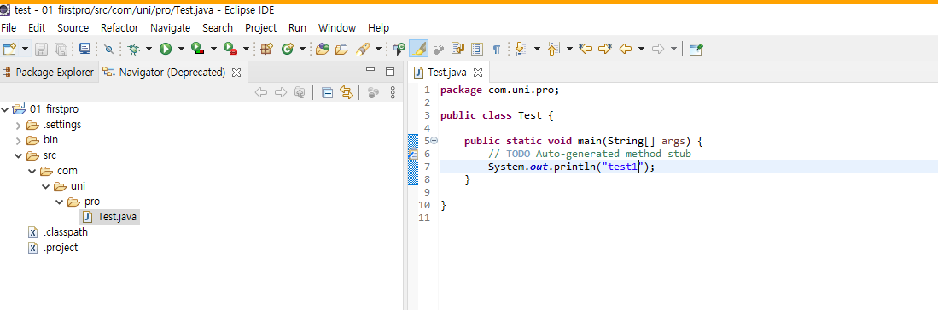Open the New Java Class dropdown arrow
The width and height of the screenshot is (938, 310).
(302, 49)
